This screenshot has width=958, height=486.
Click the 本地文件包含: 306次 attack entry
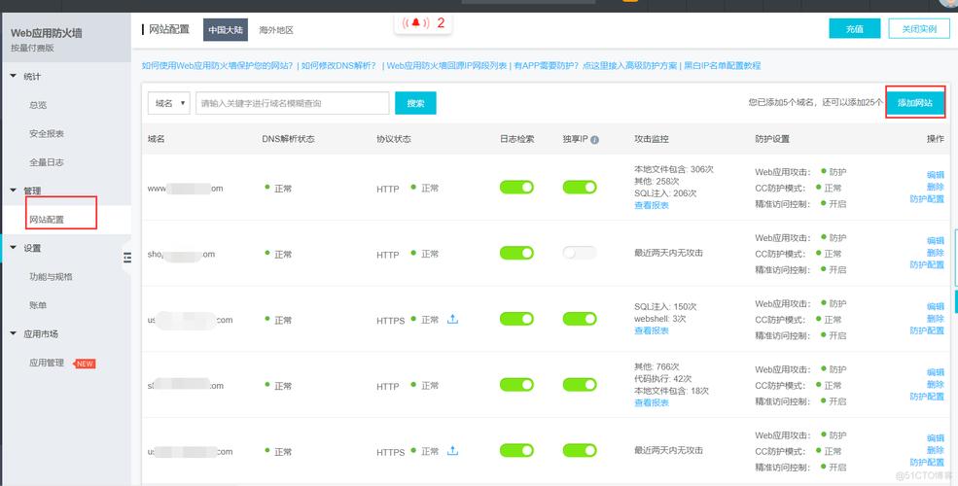pyautogui.click(x=674, y=170)
